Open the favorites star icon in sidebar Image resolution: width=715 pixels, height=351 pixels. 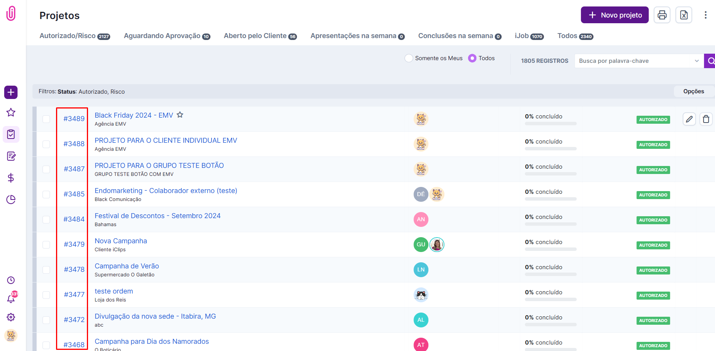coord(11,112)
